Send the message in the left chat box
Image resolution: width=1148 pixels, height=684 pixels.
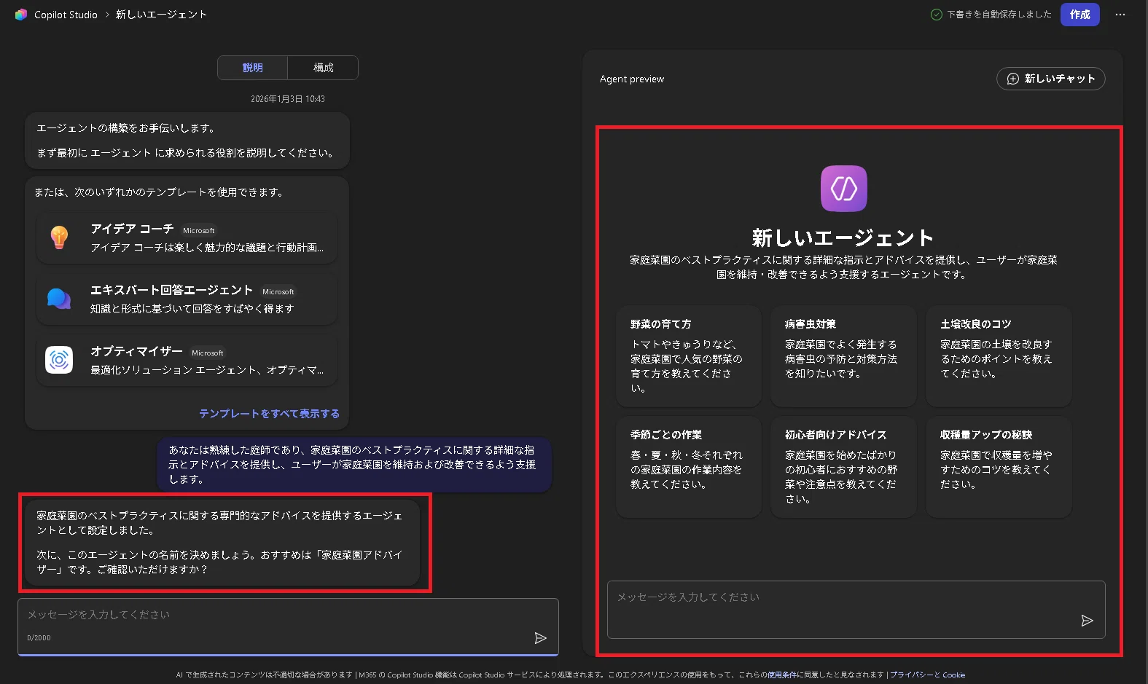540,638
